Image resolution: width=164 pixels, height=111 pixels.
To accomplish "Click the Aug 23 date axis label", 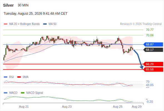I will [x=67, y=107].
